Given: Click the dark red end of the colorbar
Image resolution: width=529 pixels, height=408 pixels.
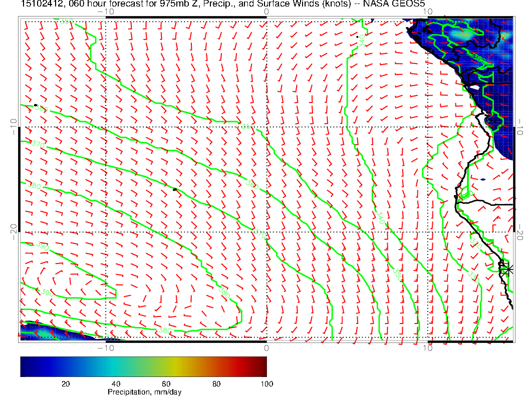Looking at the screenshot, I should [x=262, y=366].
